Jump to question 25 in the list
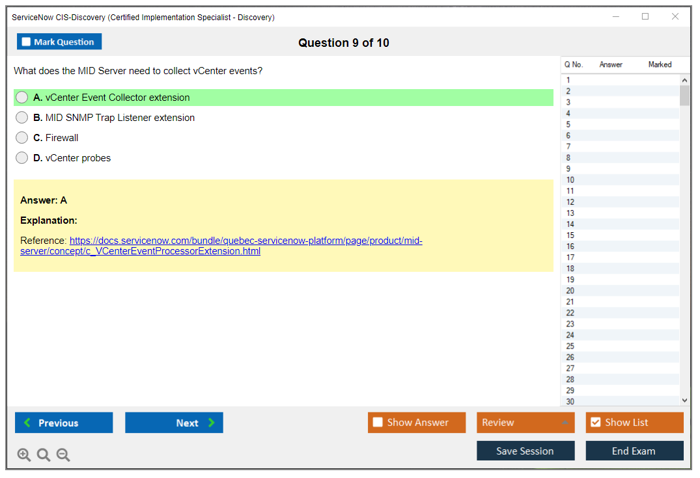Screen dimensions: 700x478 click(x=570, y=346)
